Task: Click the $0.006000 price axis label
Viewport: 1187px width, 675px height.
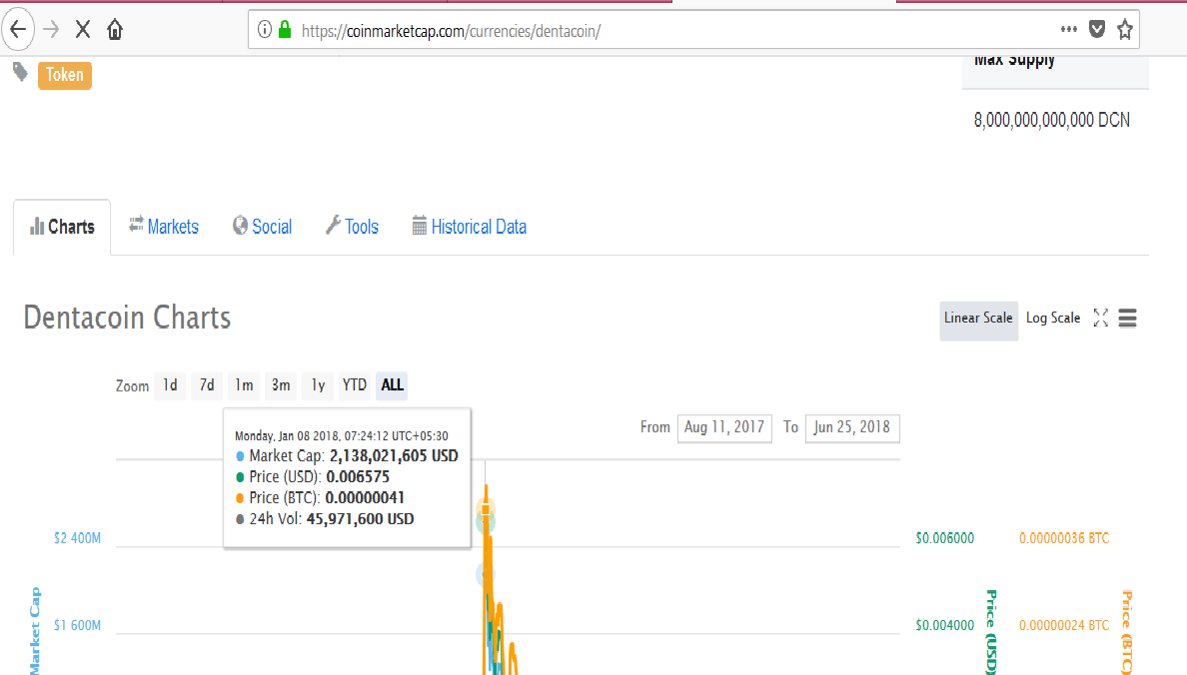Action: coord(945,538)
